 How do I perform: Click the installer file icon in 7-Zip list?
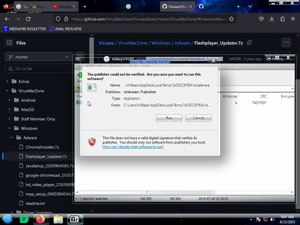pyautogui.click(x=78, y=103)
